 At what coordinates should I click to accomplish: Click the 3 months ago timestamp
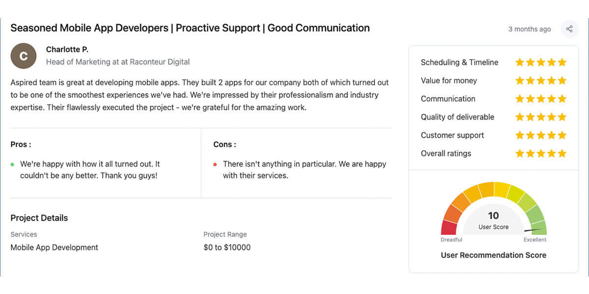point(530,29)
